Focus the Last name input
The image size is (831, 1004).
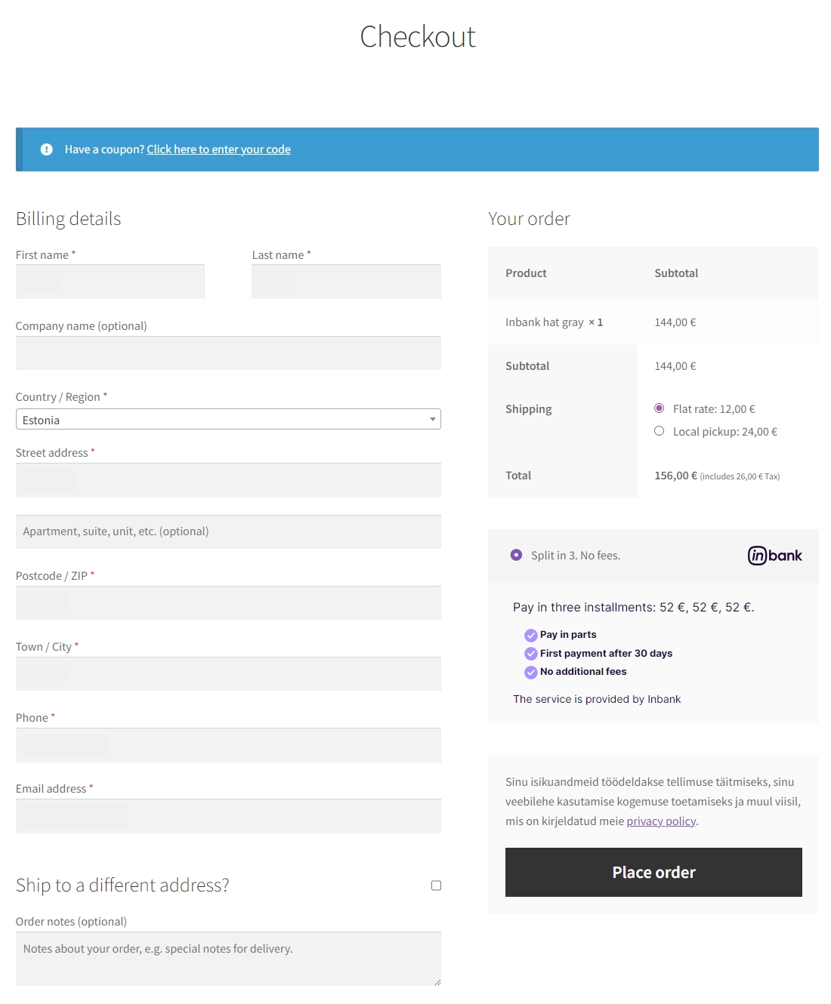click(346, 282)
